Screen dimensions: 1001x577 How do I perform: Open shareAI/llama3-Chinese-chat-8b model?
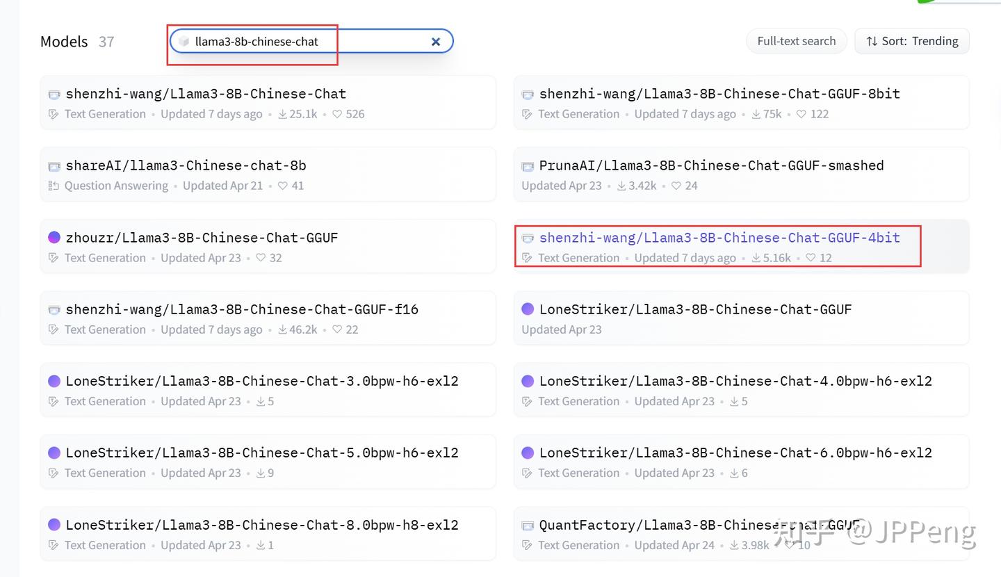[x=268, y=174]
